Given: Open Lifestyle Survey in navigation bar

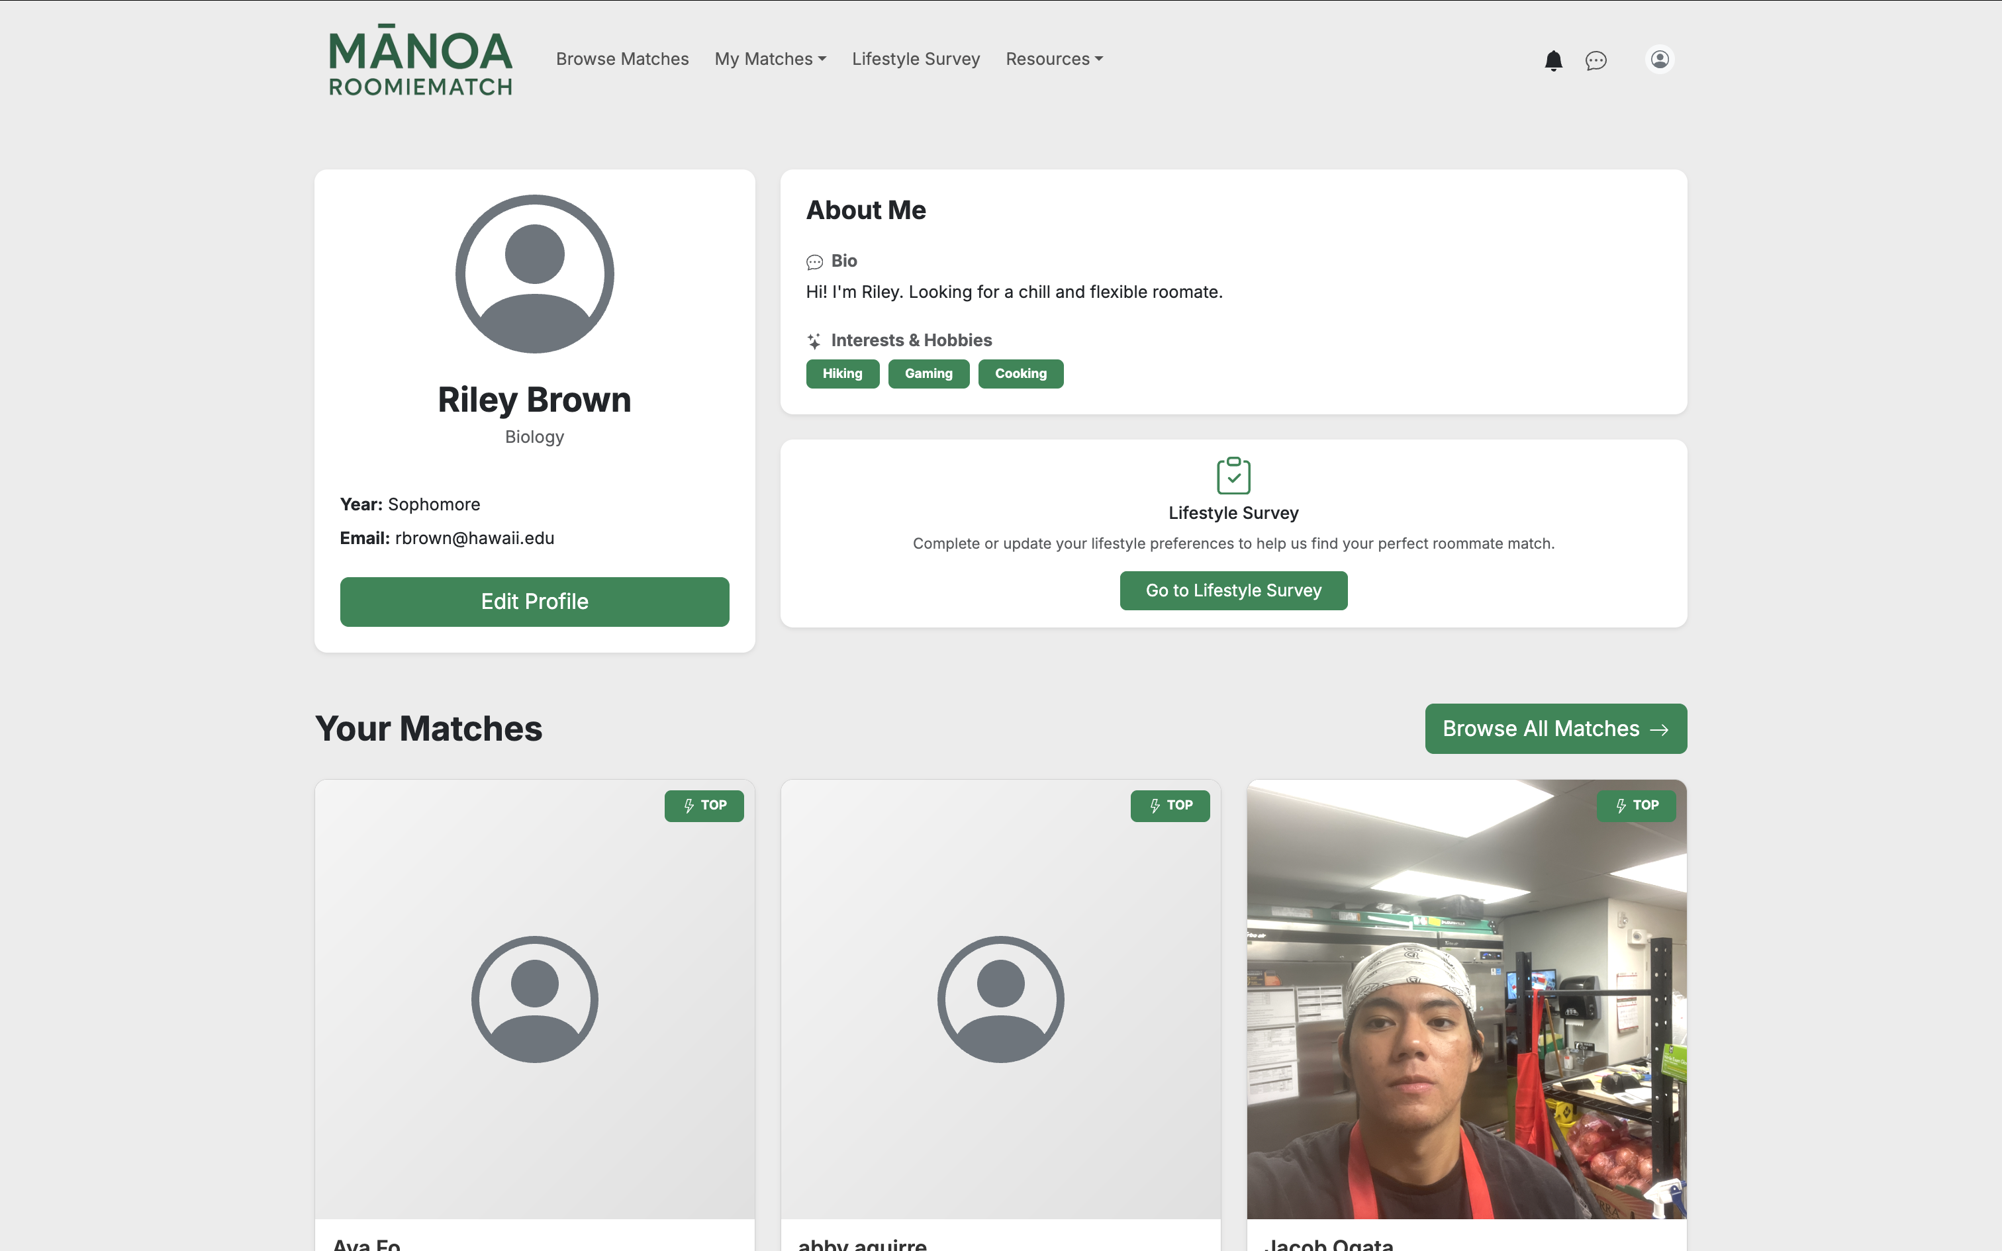Looking at the screenshot, I should (916, 59).
